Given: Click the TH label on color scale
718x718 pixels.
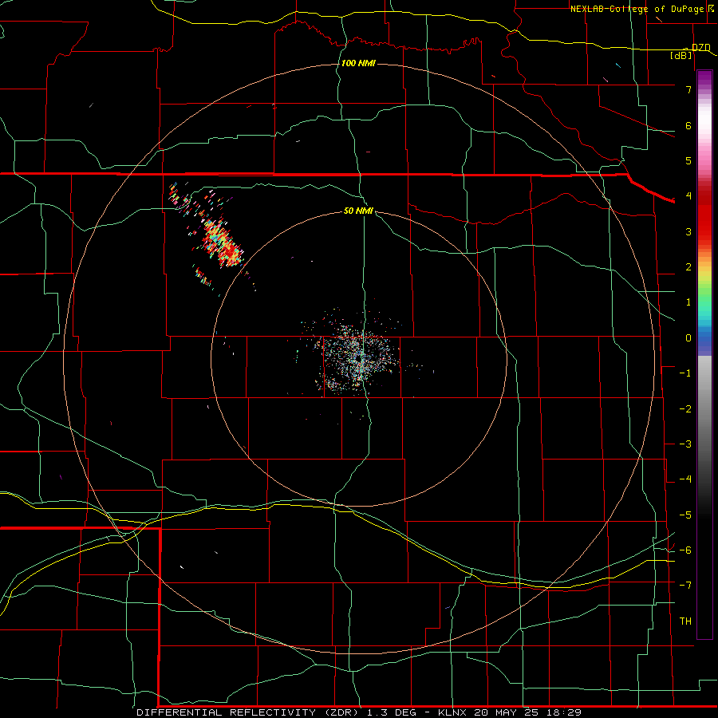Looking at the screenshot, I should tap(685, 621).
